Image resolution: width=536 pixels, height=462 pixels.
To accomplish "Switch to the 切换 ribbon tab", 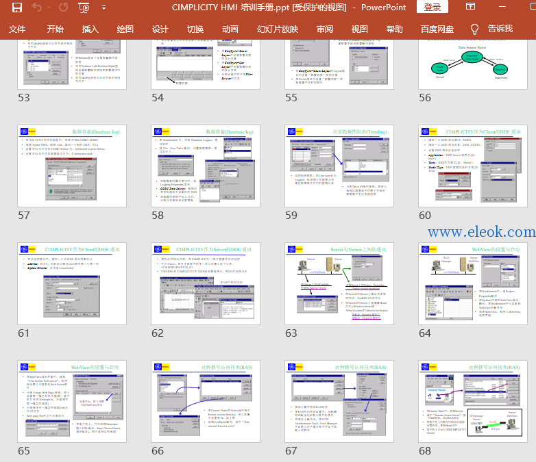I will click(x=195, y=29).
